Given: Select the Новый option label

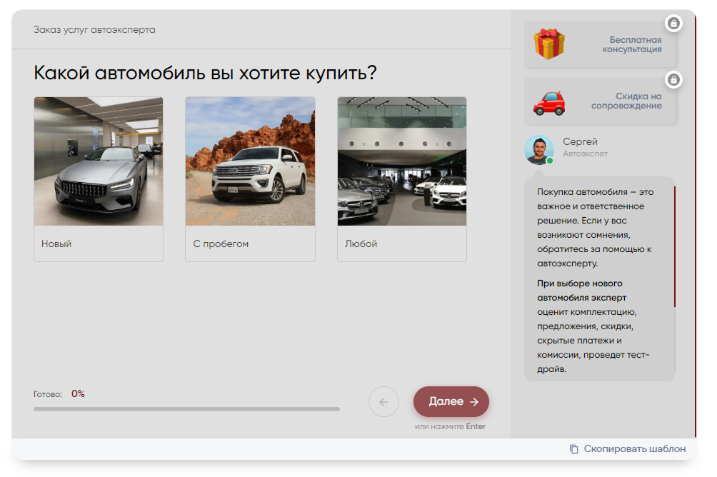Looking at the screenshot, I should [x=56, y=244].
